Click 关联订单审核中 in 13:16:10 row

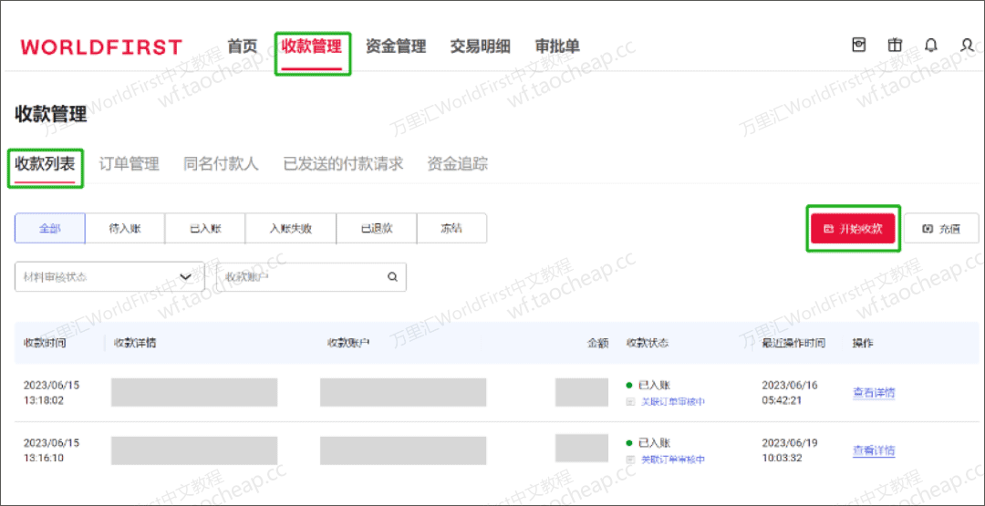(673, 460)
